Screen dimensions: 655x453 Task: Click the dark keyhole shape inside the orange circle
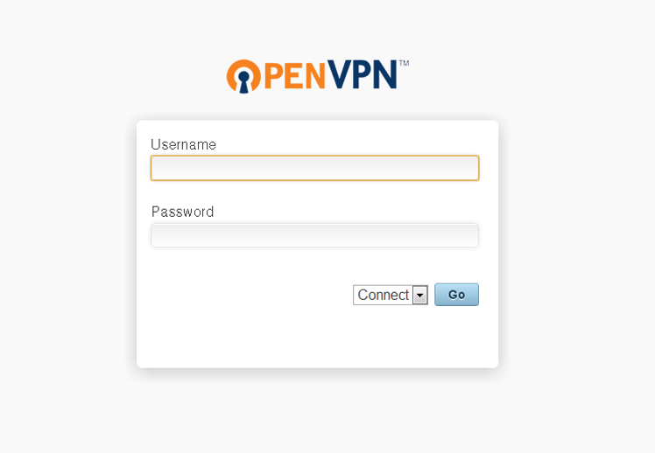(243, 80)
